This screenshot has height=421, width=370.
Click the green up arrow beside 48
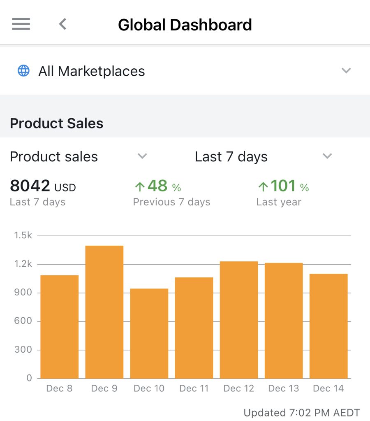[140, 186]
